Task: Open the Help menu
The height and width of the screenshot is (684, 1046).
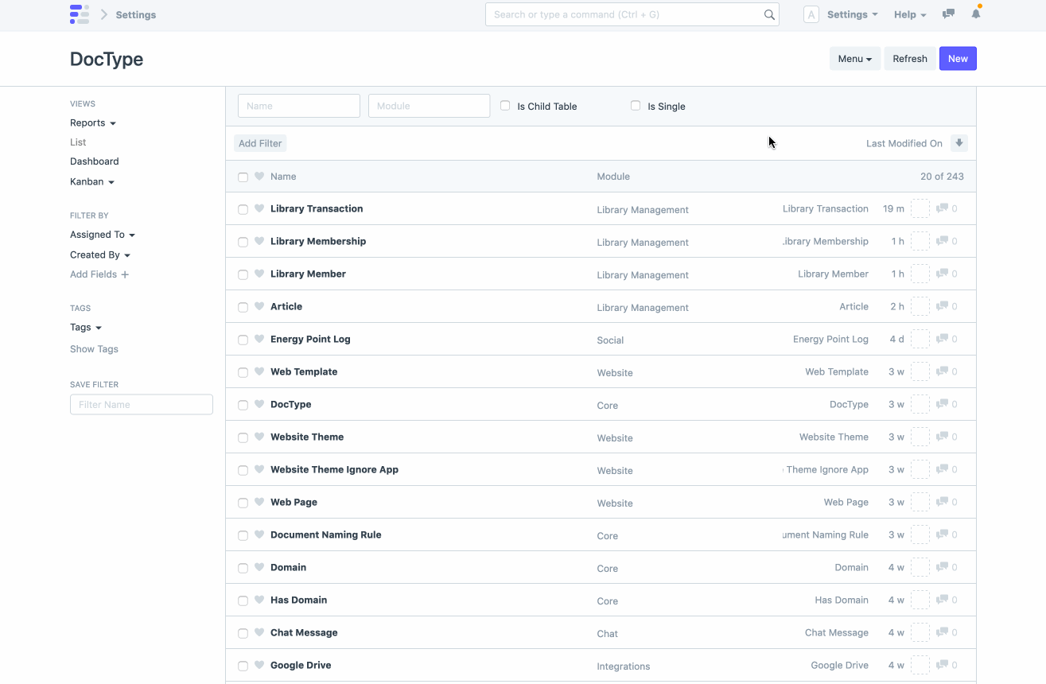Action: tap(909, 14)
